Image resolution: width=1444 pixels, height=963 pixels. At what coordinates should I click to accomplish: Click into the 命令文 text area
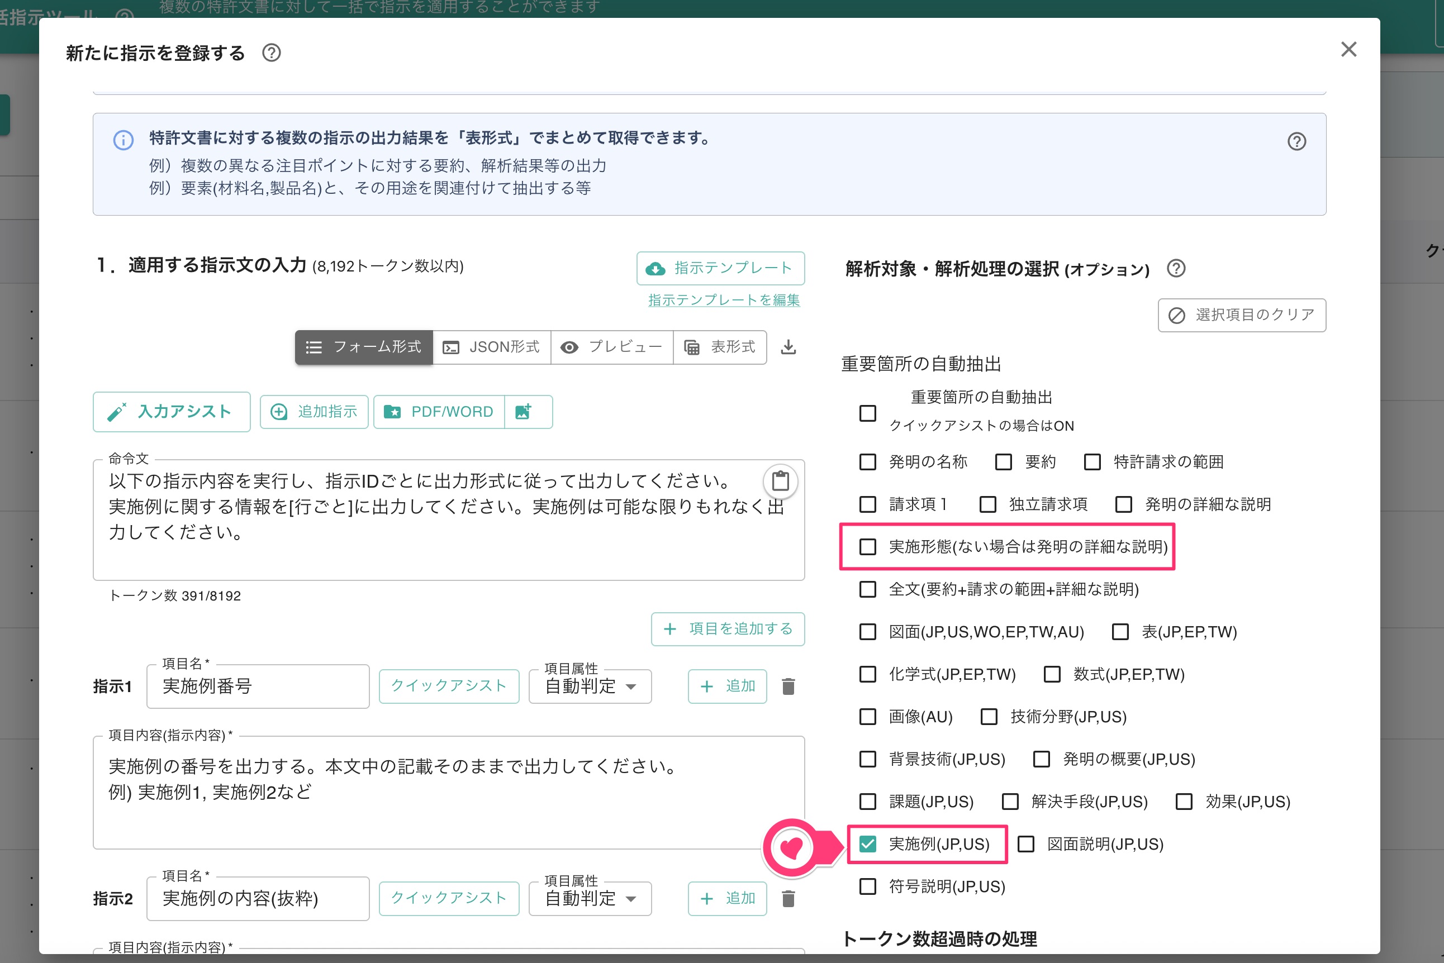(449, 519)
